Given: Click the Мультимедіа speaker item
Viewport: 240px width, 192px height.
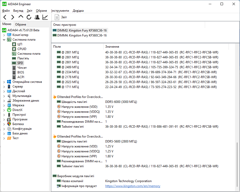Looking at the screenshot, I should pyautogui.click(x=22, y=96).
